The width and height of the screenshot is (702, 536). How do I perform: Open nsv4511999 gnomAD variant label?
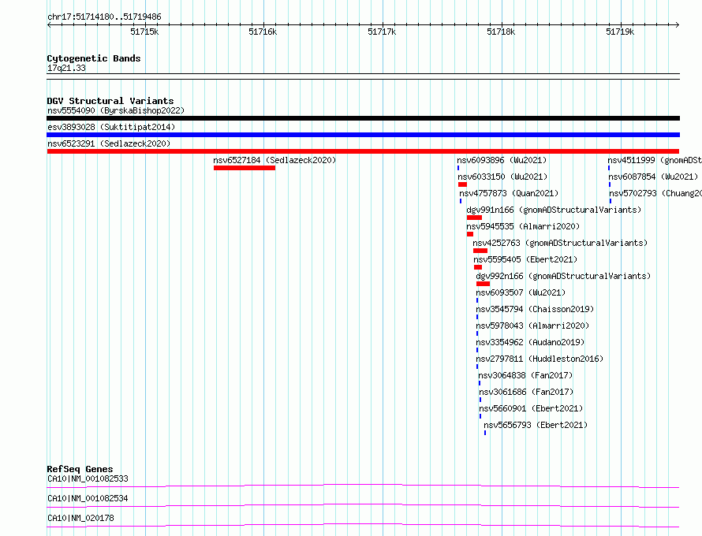tap(655, 160)
